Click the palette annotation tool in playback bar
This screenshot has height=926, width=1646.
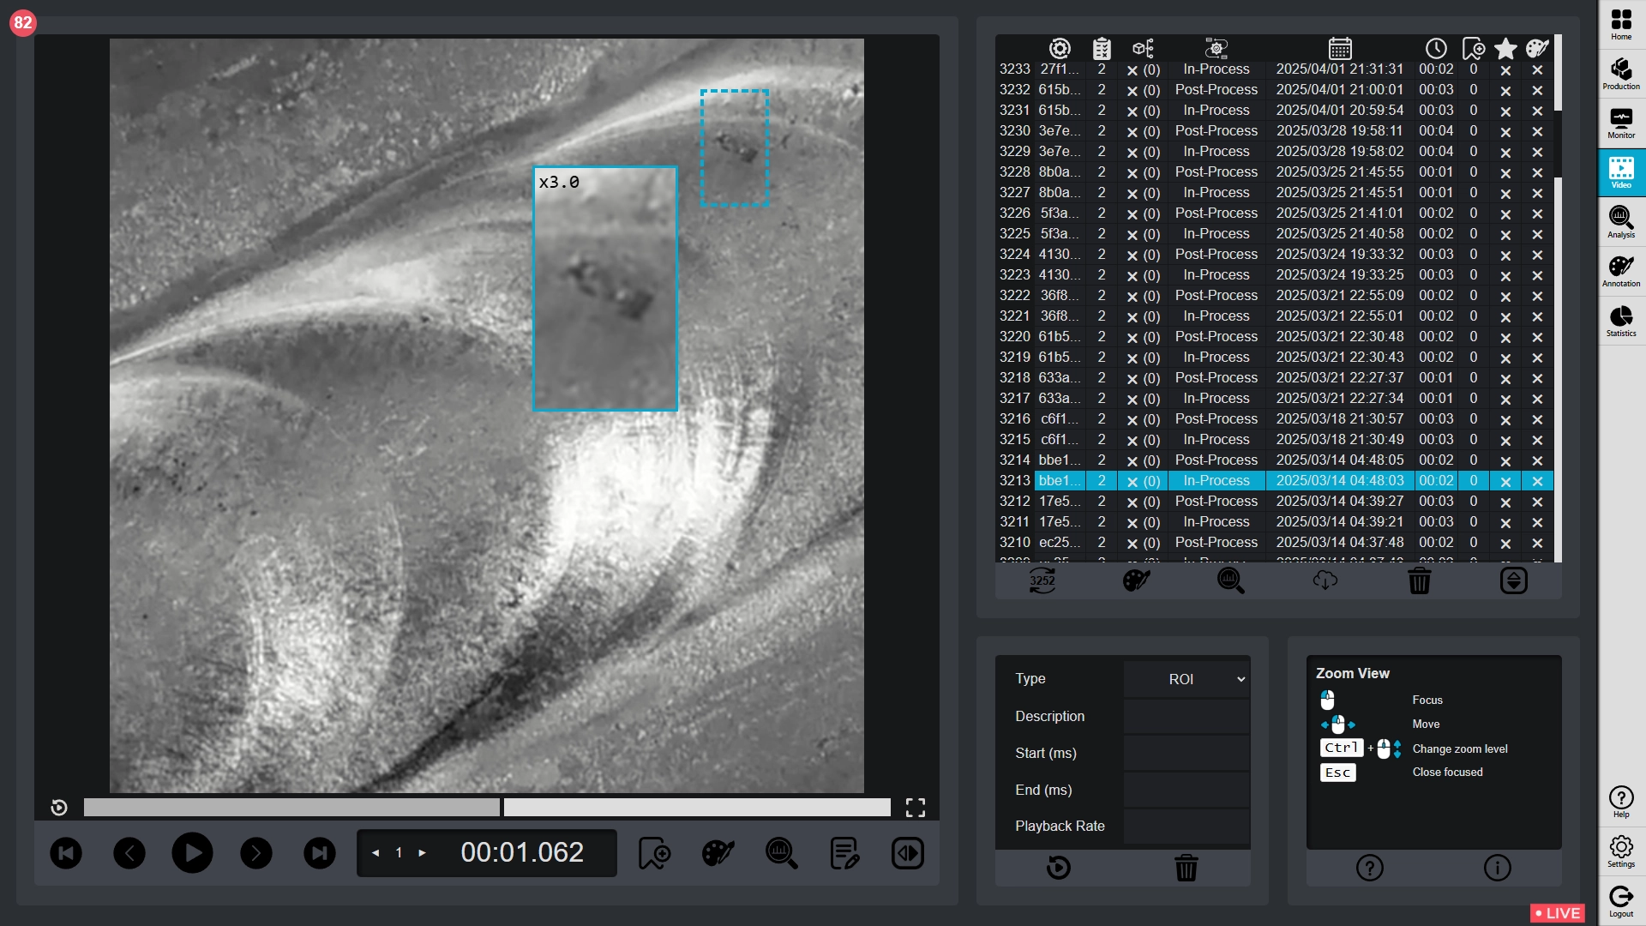click(718, 853)
